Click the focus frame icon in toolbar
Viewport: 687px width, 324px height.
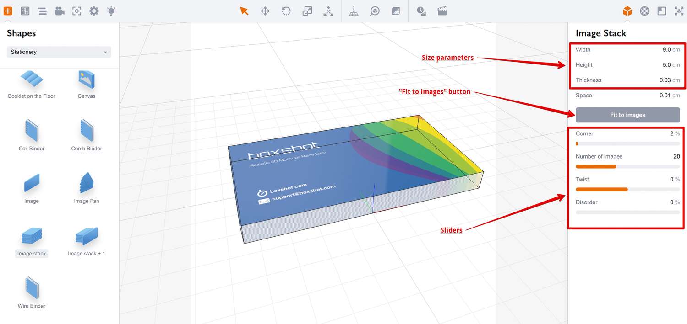coord(77,11)
